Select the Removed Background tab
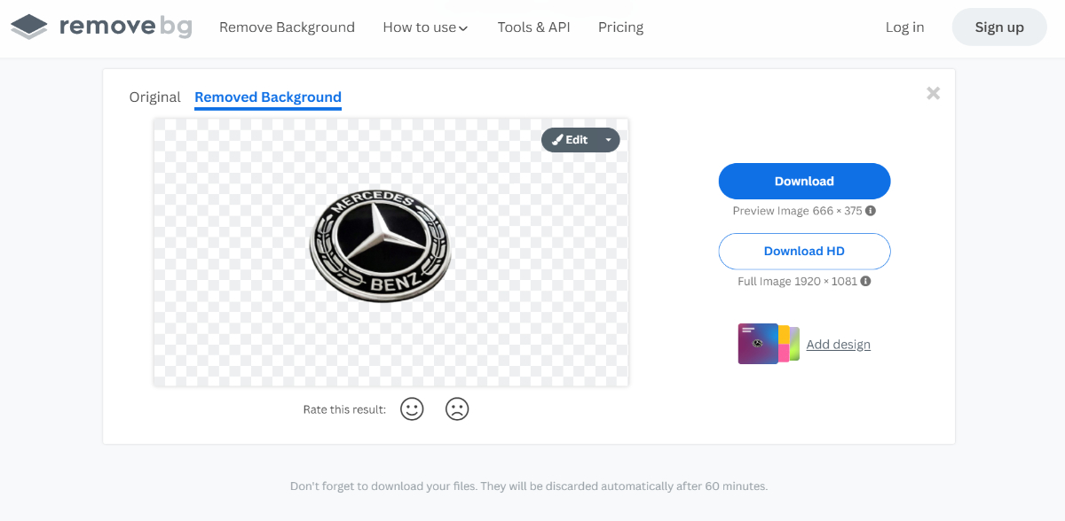 268,97
